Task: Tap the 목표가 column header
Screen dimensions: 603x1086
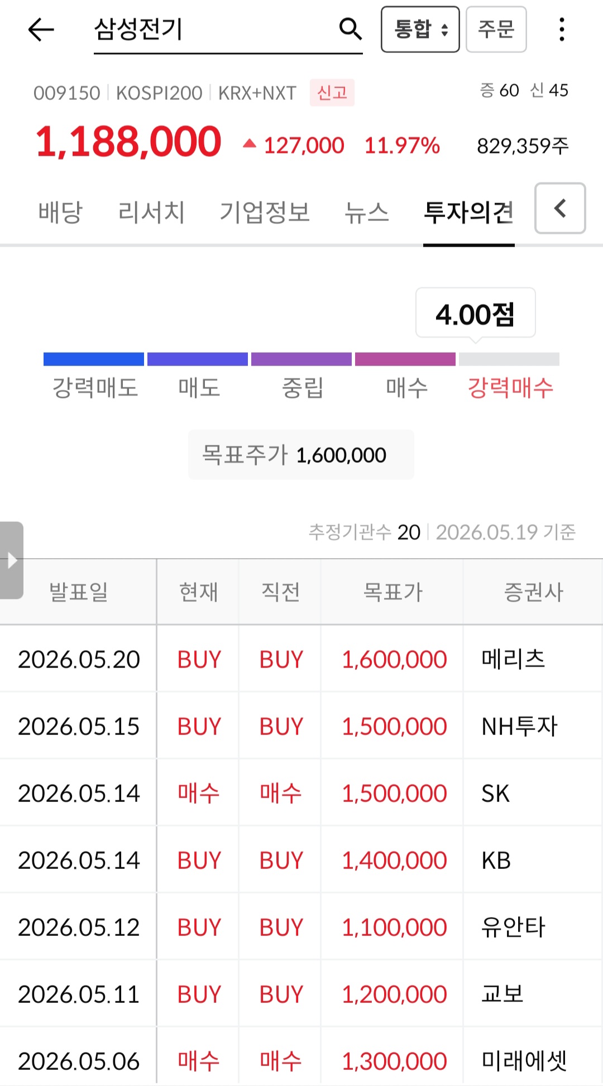Action: point(393,592)
